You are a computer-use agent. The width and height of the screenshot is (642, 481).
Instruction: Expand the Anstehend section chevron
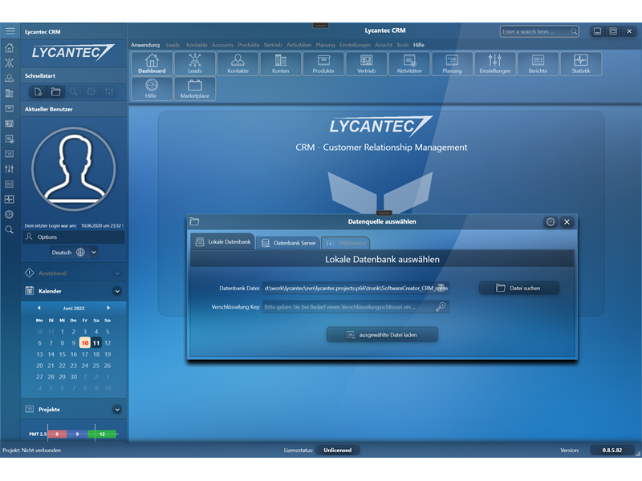tap(117, 273)
